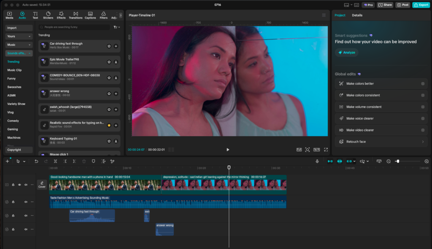Screen dimensions: 432x249
Task: Open the sound filter dropdown
Action: (x=116, y=27)
